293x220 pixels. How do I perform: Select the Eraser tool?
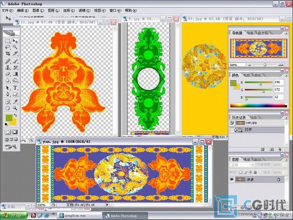(x=8, y=74)
